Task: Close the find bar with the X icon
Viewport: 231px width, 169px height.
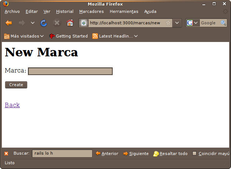Action: tap(6, 154)
